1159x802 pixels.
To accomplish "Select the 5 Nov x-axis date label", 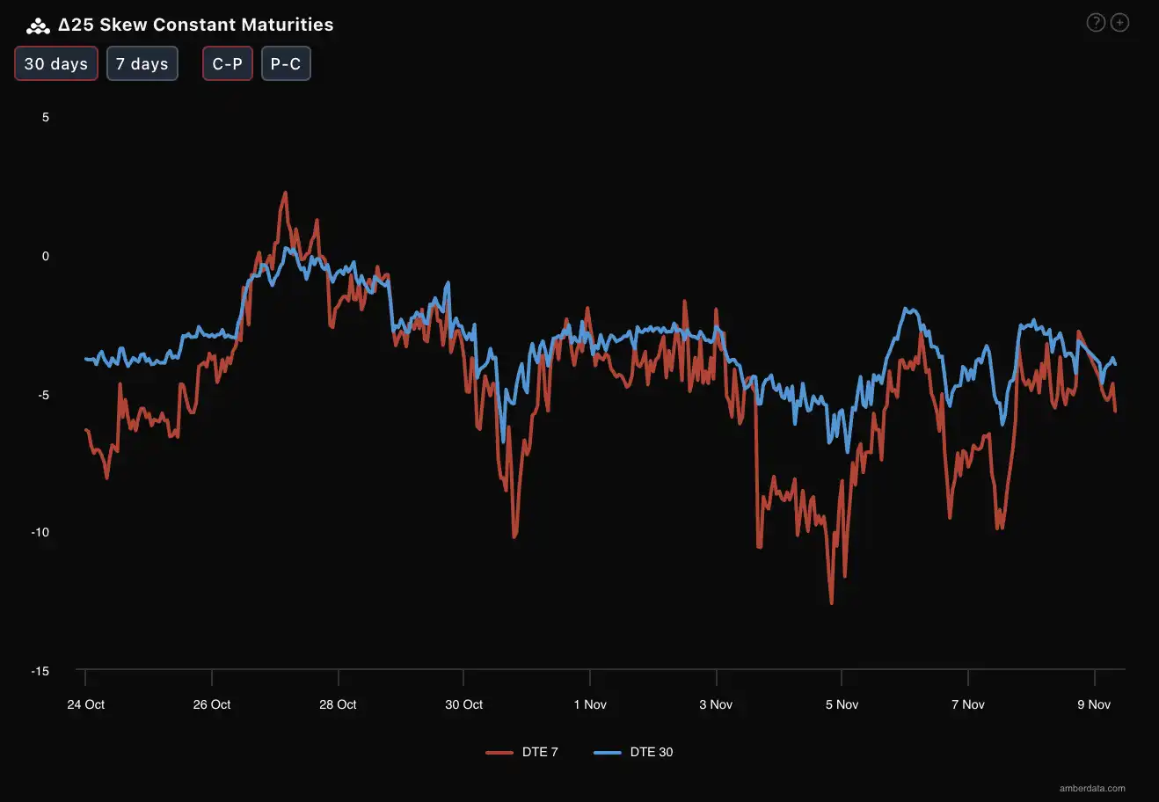I will [842, 704].
